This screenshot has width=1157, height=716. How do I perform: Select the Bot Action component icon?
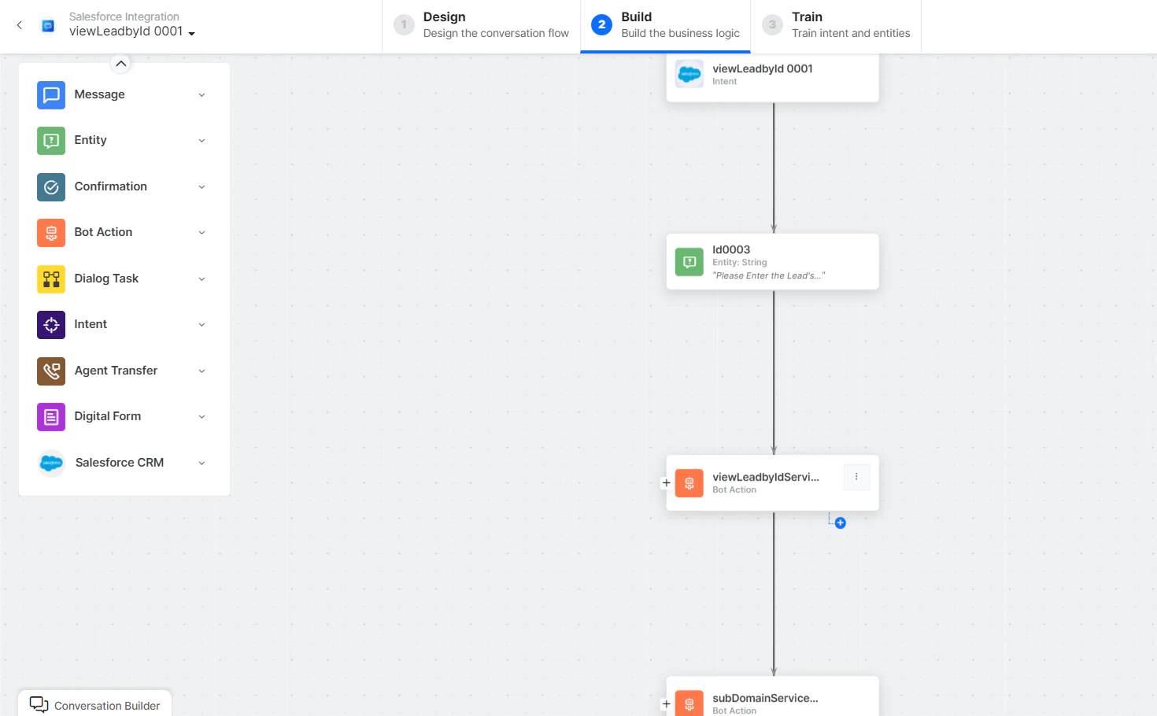coord(50,232)
